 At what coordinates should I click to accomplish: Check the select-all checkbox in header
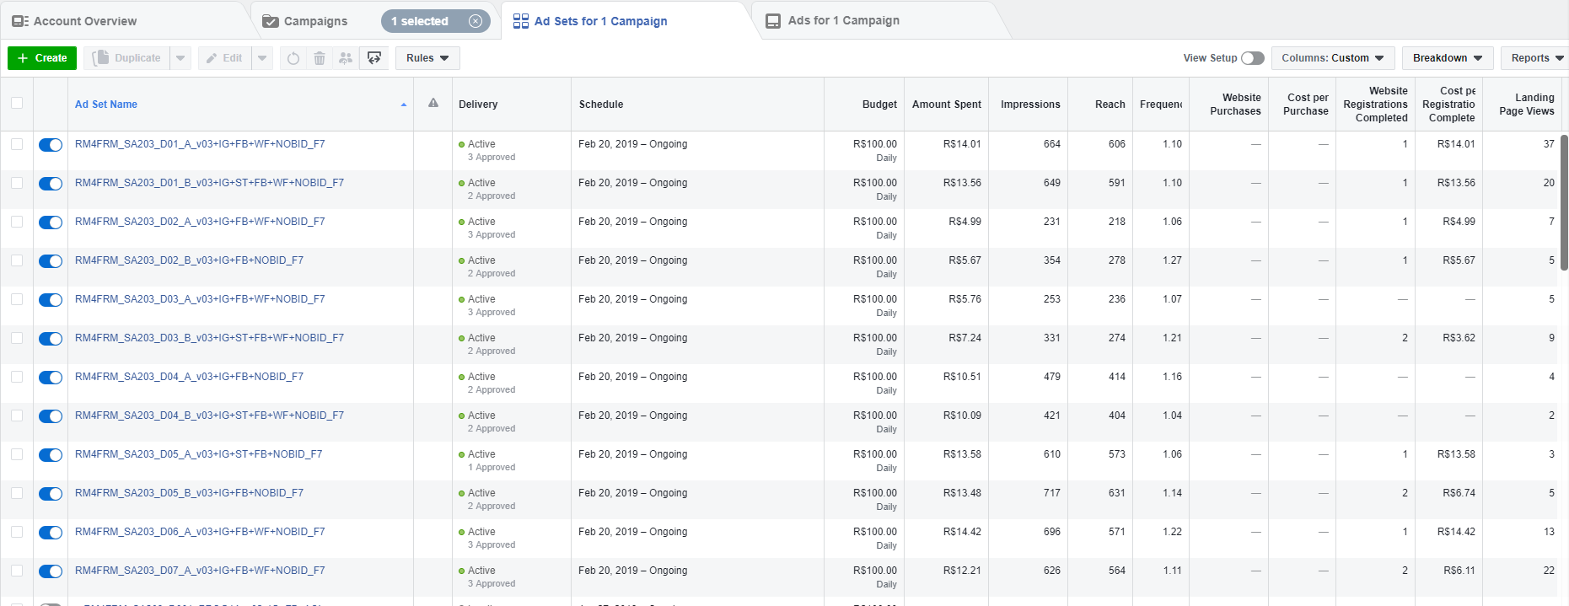17,103
